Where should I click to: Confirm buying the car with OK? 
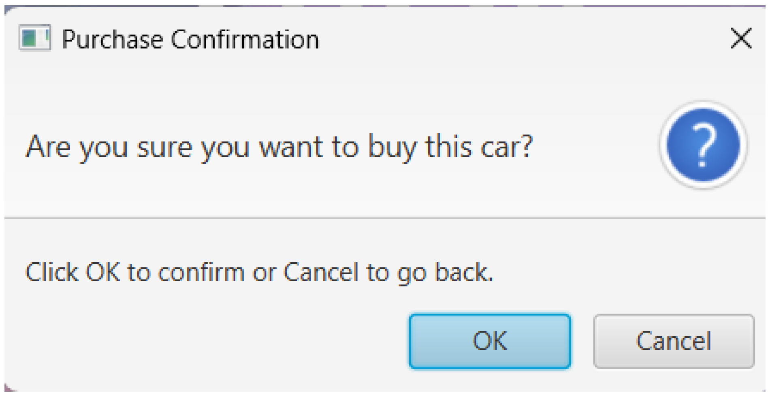click(x=489, y=341)
